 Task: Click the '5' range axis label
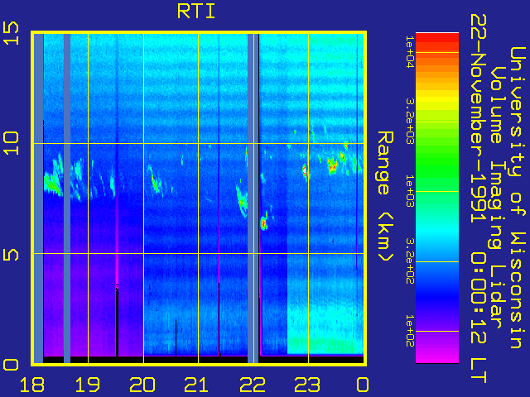pos(11,253)
